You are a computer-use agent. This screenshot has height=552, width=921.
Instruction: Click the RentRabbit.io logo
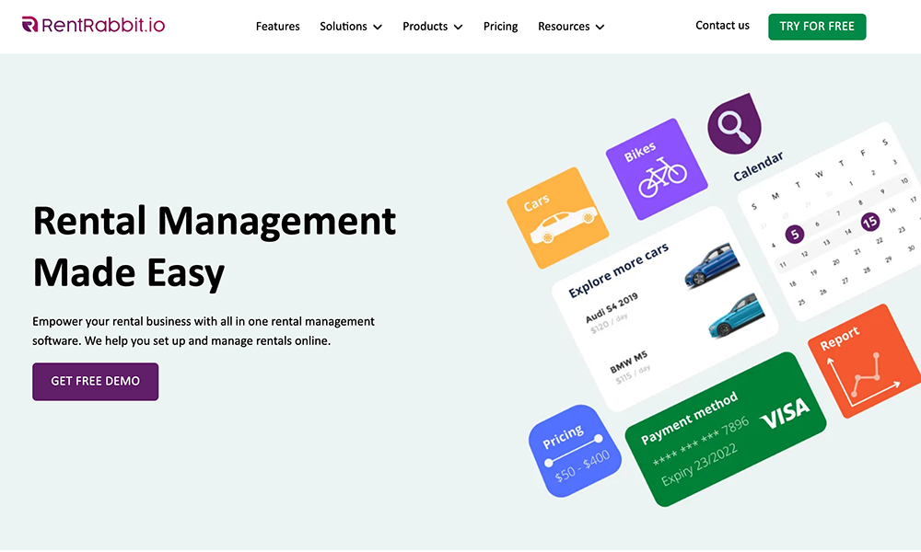(94, 26)
